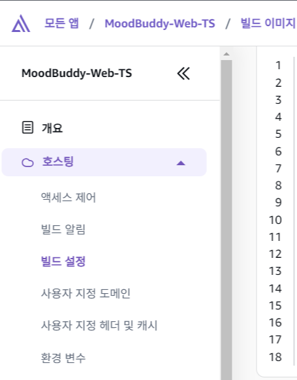Select the 호스팅 menu section
297x380 pixels.
(104, 162)
